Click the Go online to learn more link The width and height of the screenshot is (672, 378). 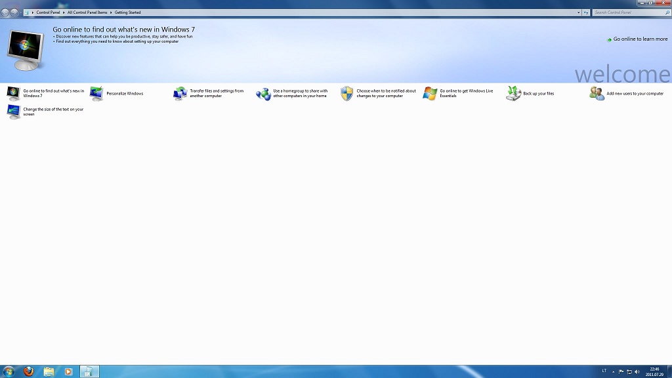point(640,39)
